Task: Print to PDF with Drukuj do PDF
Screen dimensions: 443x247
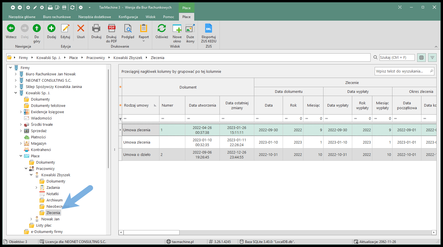Action: [x=111, y=28]
